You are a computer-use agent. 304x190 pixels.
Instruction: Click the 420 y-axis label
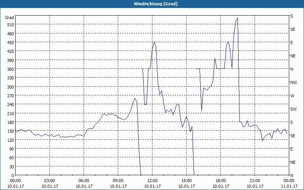click(x=11, y=51)
